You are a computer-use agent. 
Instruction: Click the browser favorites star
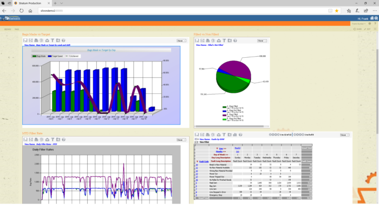tap(336, 11)
